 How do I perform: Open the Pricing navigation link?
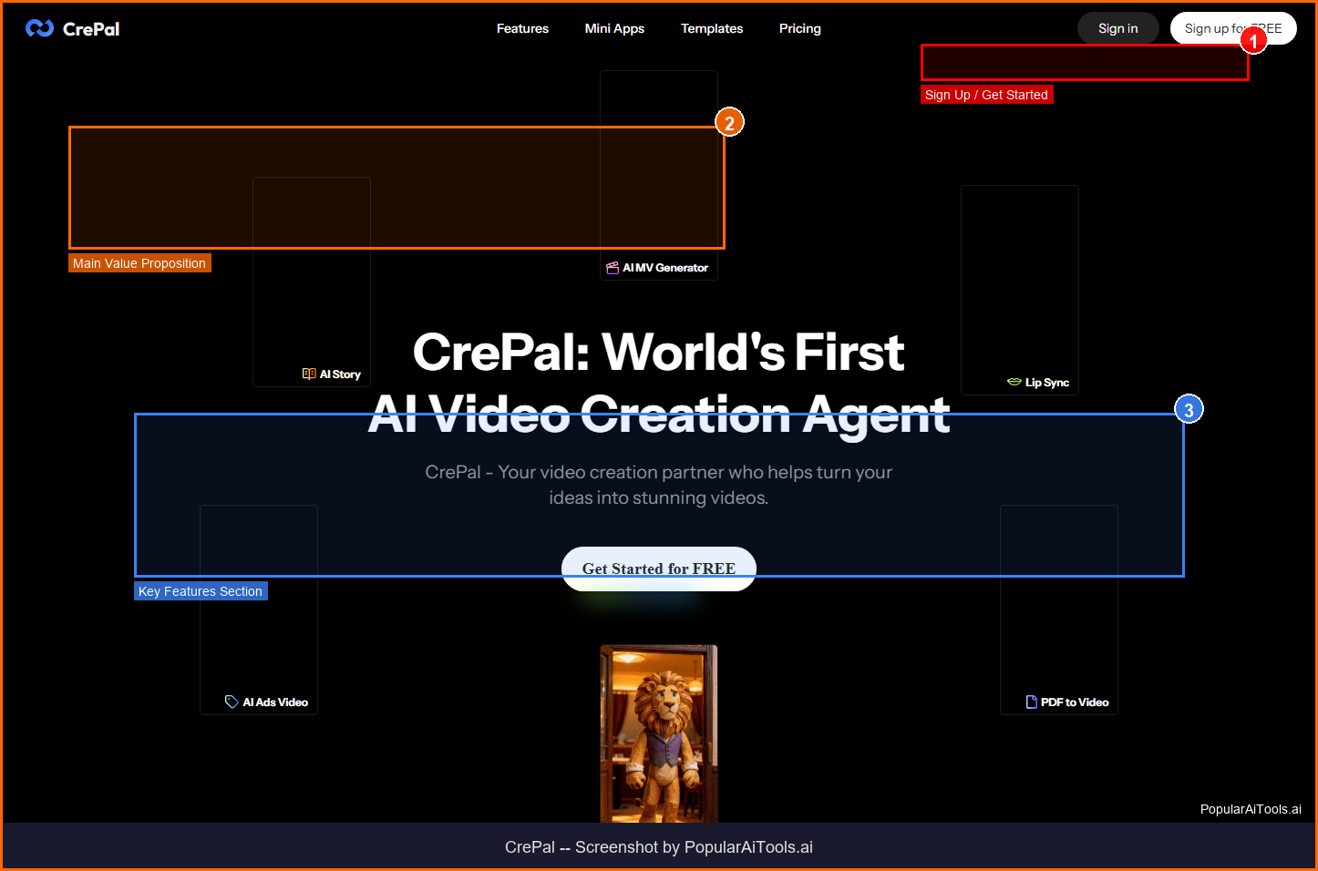click(x=799, y=28)
